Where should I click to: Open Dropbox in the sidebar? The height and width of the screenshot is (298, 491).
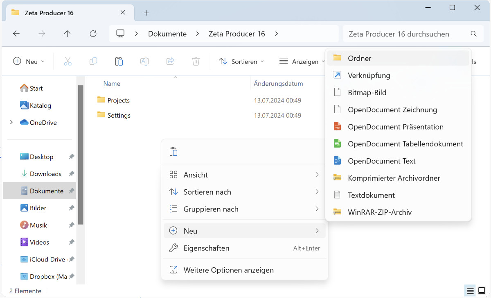[x=43, y=277]
